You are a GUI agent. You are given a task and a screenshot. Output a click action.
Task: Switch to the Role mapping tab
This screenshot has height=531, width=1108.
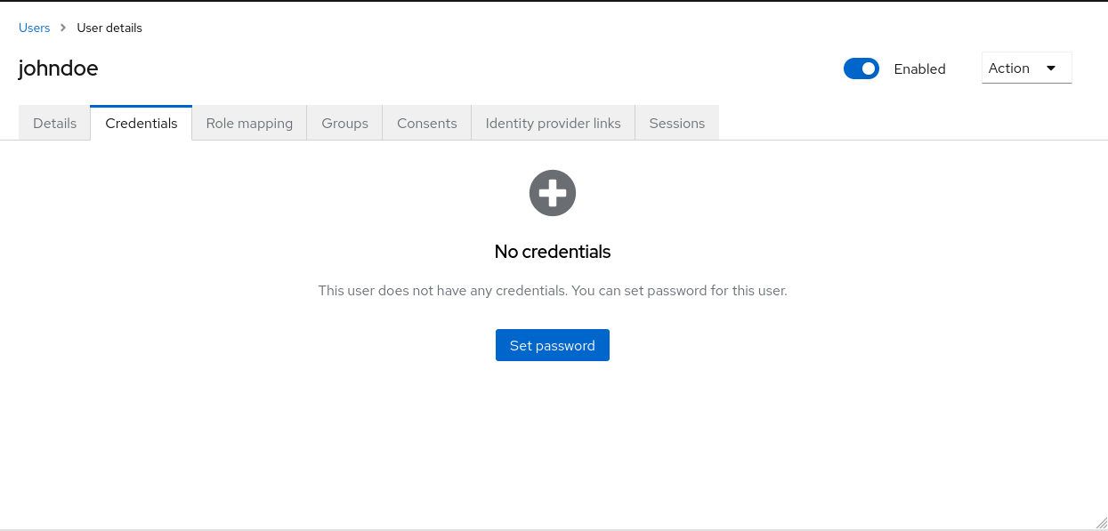249,123
